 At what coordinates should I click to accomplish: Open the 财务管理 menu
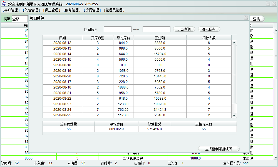tap(72, 10)
